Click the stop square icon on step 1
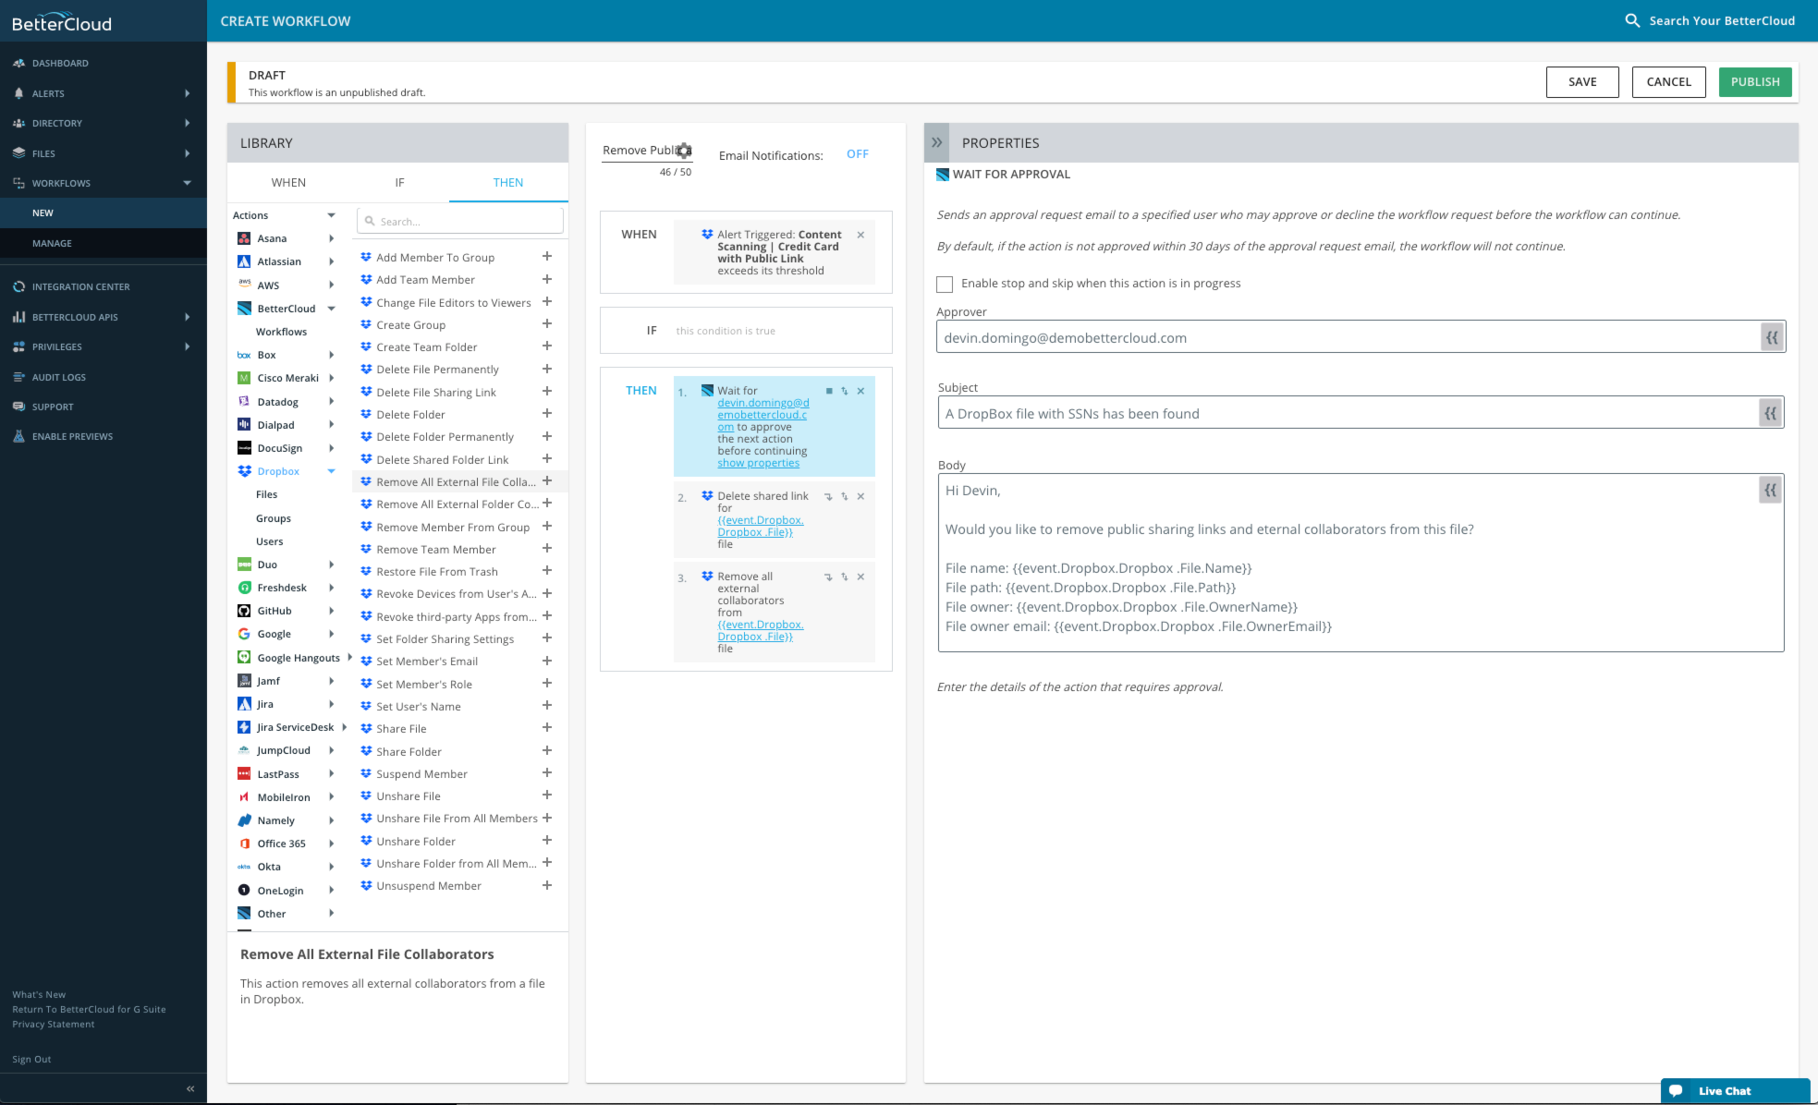Image resolution: width=1818 pixels, height=1105 pixels. coord(829,392)
